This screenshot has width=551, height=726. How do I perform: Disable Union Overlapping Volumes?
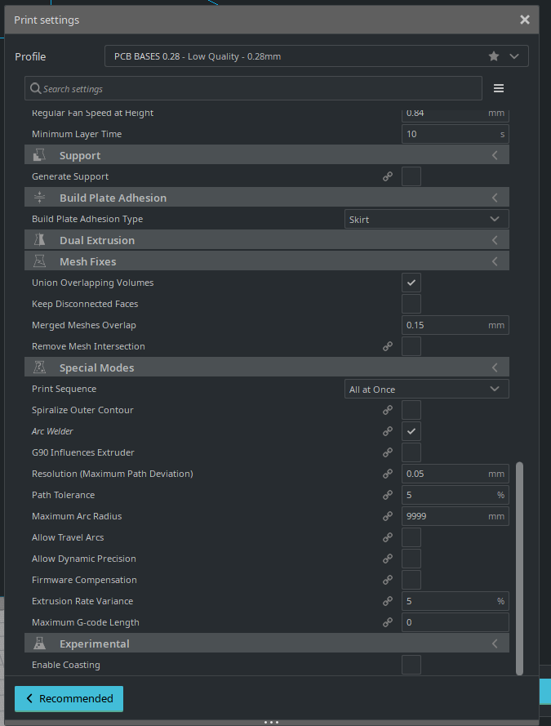point(411,282)
